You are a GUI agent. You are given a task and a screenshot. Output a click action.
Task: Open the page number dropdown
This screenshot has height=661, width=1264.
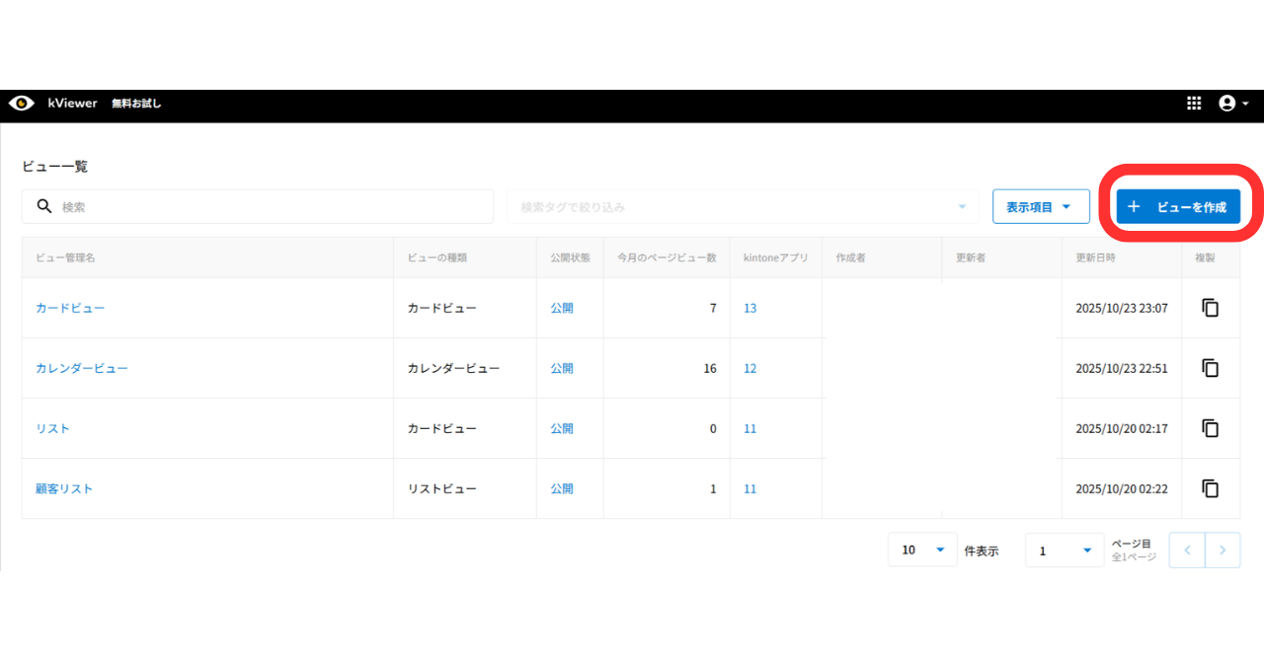[x=1064, y=550]
